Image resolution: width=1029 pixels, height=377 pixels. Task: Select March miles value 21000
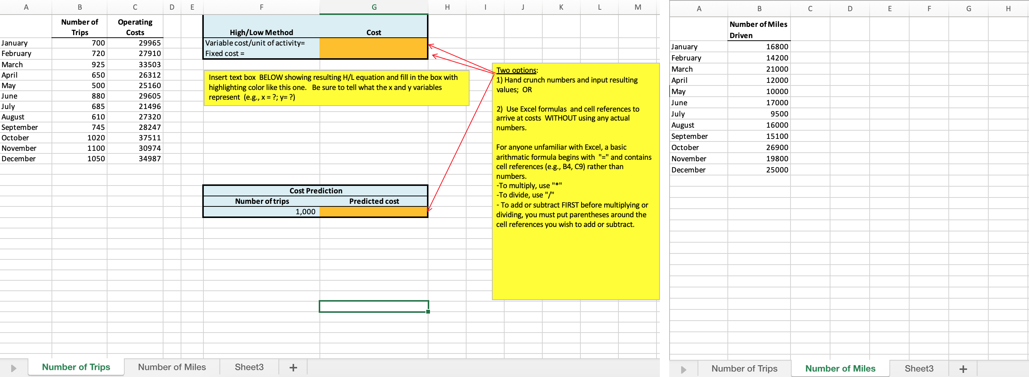pyautogui.click(x=759, y=69)
